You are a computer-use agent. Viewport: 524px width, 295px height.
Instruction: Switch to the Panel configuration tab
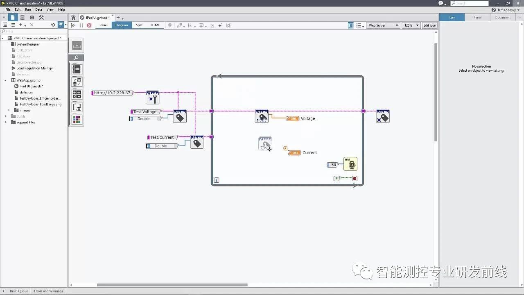click(477, 17)
